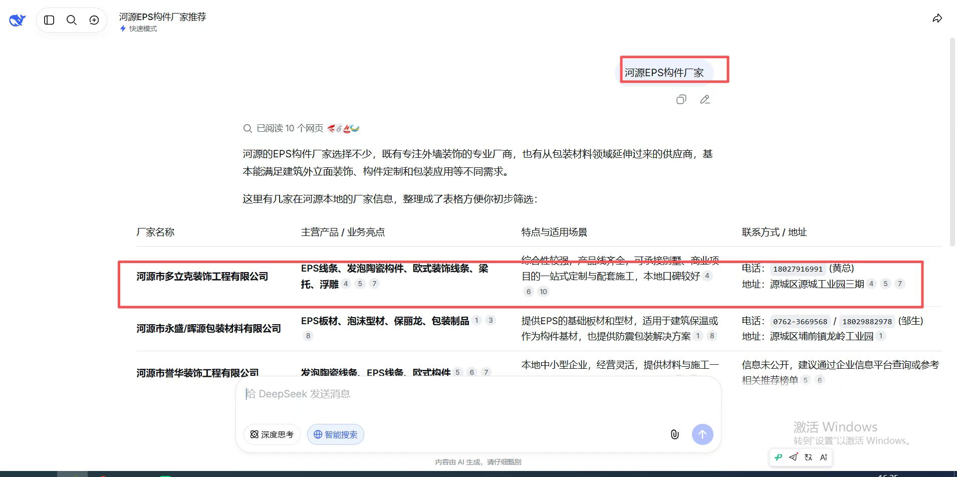
Task: Send the message with the up-arrow button
Action: 702,434
